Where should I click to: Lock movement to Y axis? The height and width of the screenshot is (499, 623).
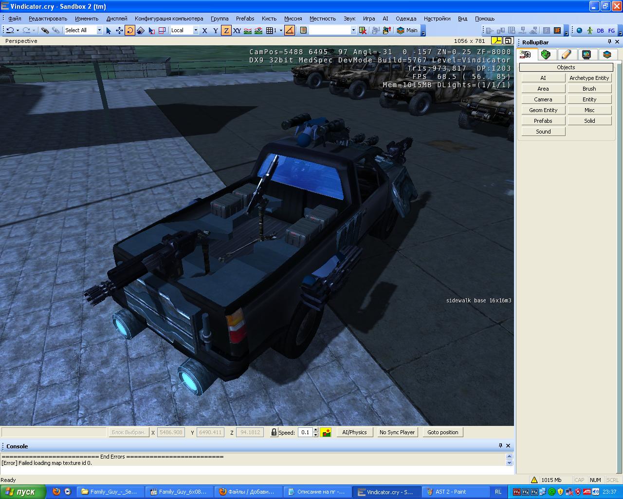(216, 30)
